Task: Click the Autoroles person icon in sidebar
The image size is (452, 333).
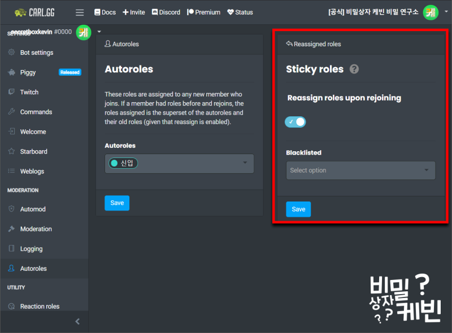Action: click(x=11, y=268)
